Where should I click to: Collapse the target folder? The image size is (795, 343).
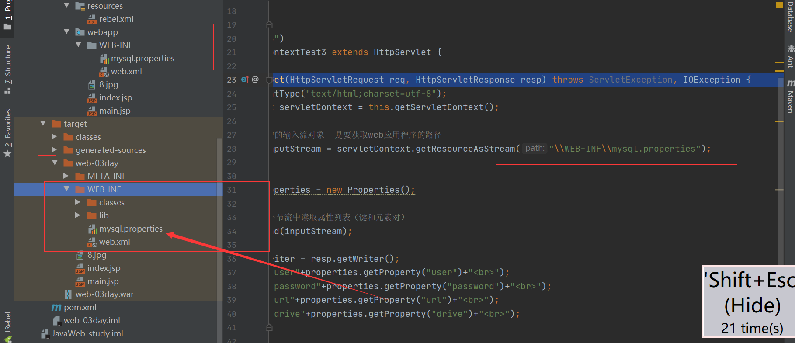43,123
